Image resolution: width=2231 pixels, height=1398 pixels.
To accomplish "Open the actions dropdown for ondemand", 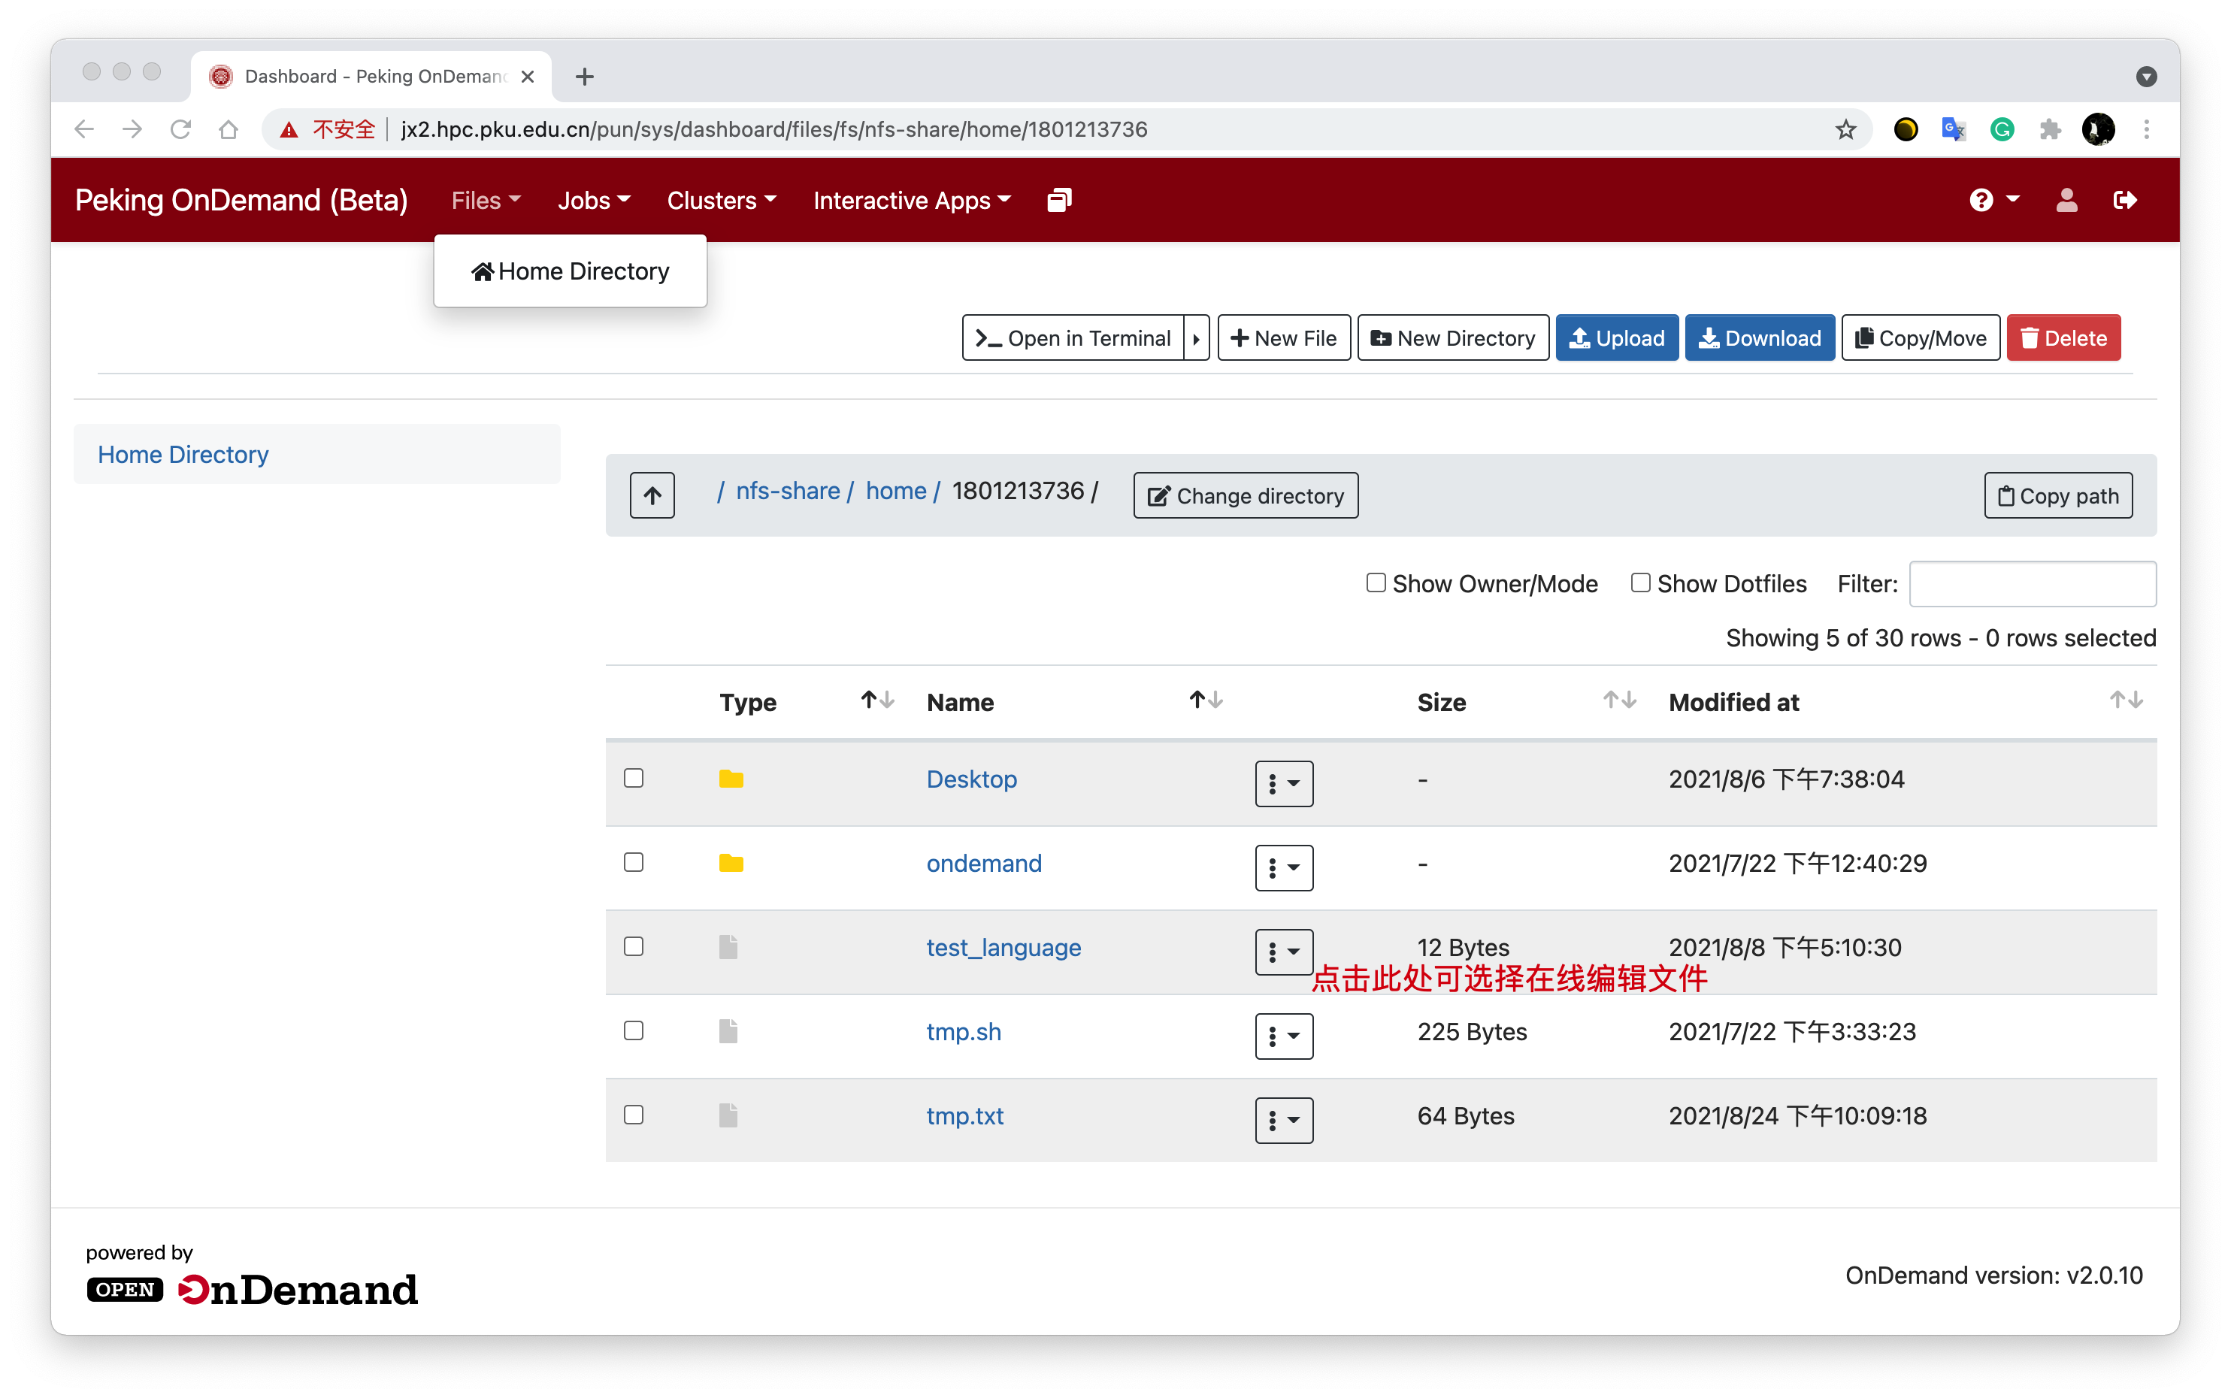I will (1283, 867).
